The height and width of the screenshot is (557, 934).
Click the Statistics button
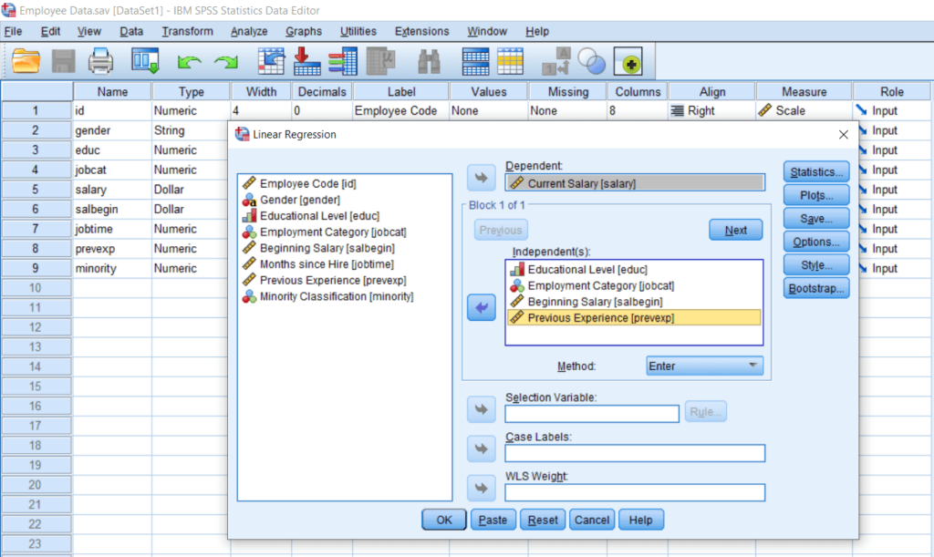tap(815, 171)
